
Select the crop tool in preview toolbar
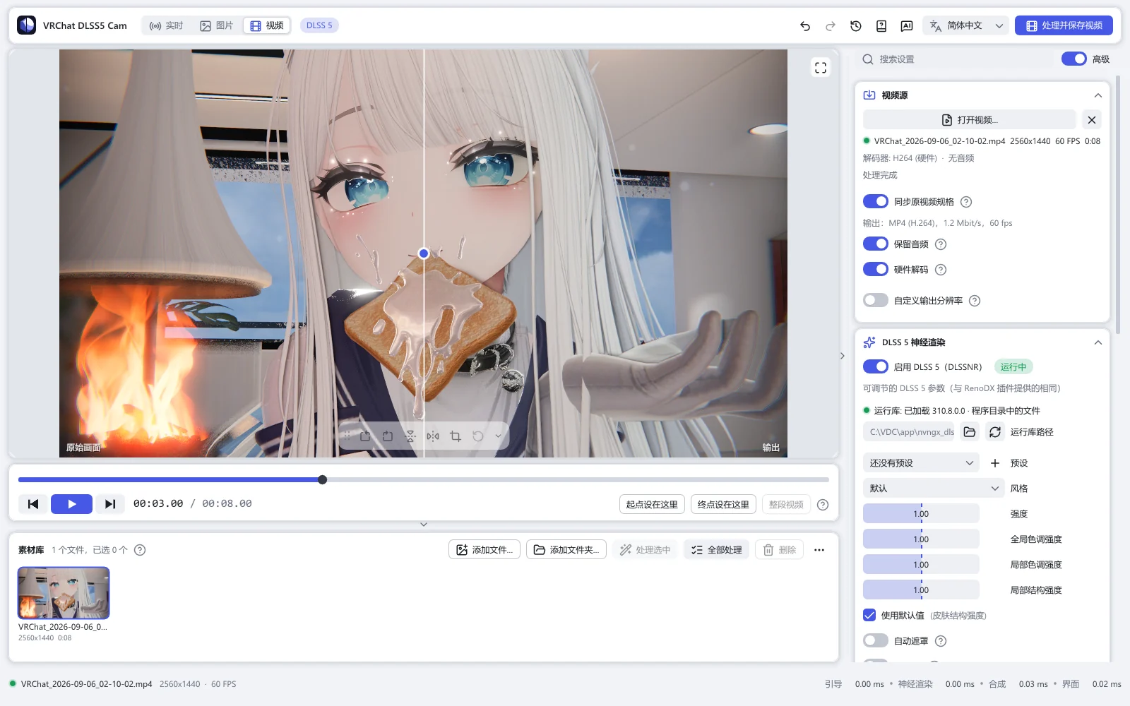pos(456,436)
